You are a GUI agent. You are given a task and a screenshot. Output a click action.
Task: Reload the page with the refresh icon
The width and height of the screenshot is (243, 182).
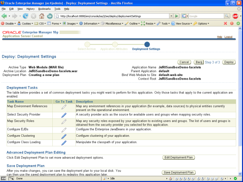[x=25, y=16]
